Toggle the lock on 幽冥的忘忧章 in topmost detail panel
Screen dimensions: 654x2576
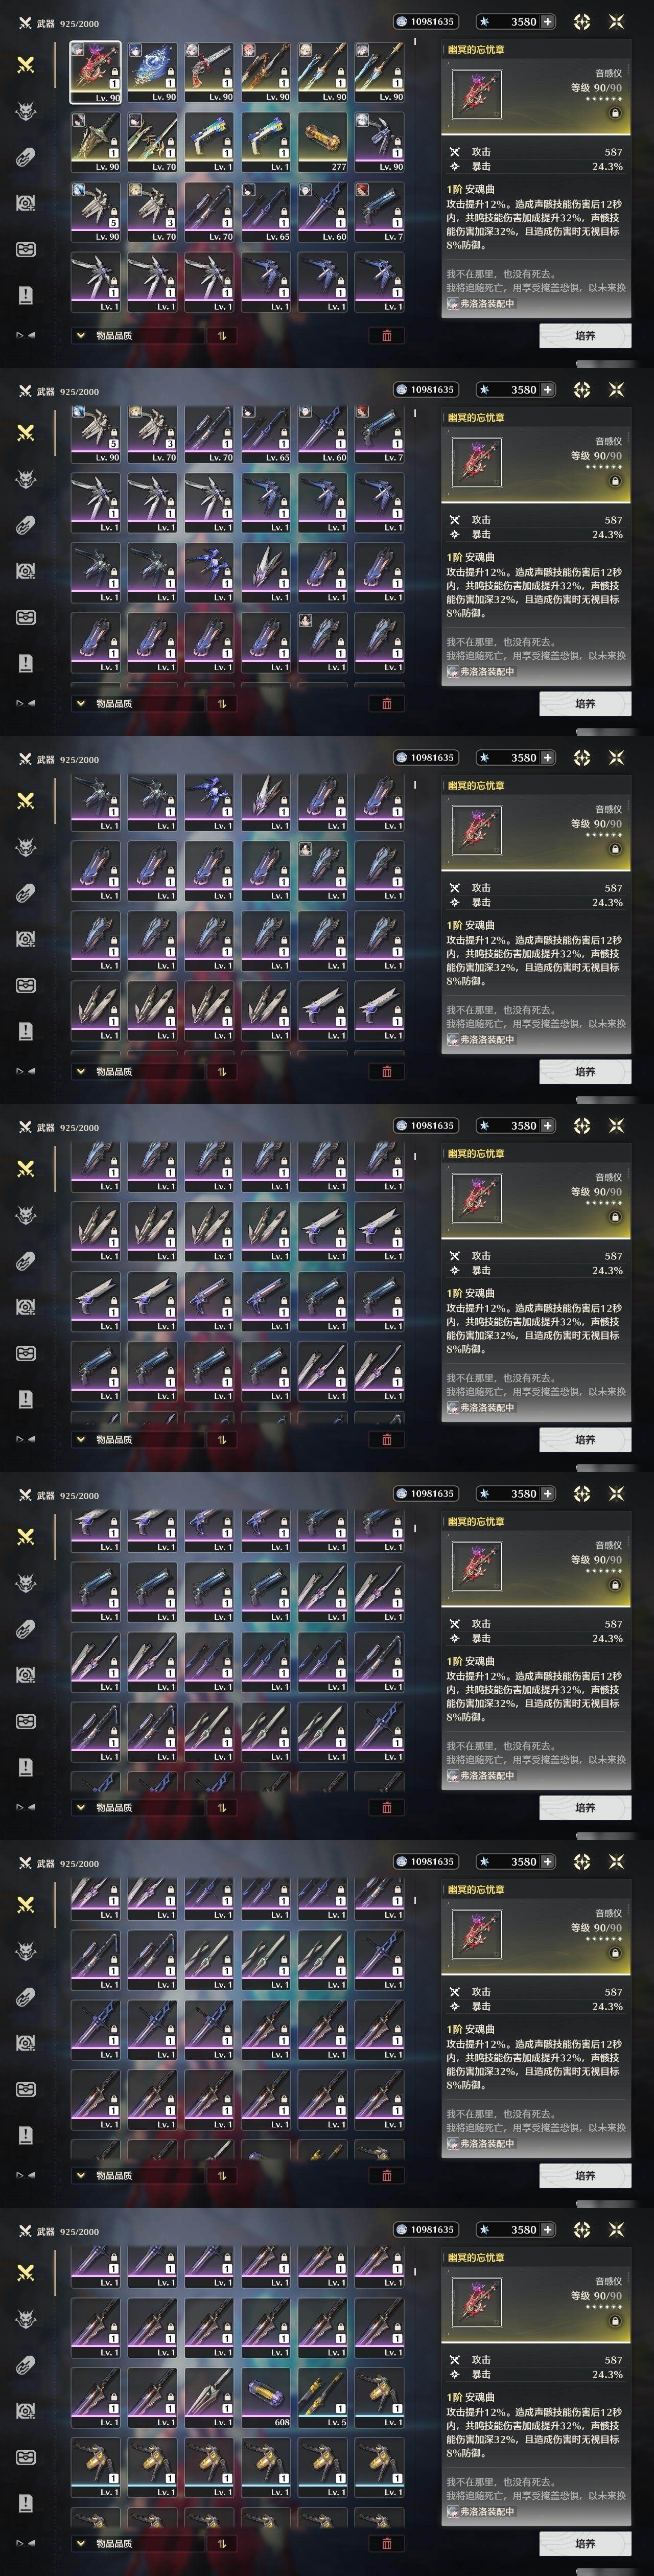pos(615,114)
